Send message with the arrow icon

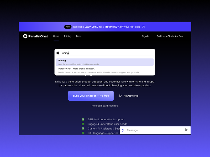click(186, 130)
